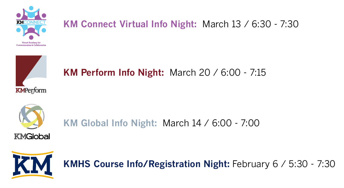Open the KM Perform Info Night heading

114,73
